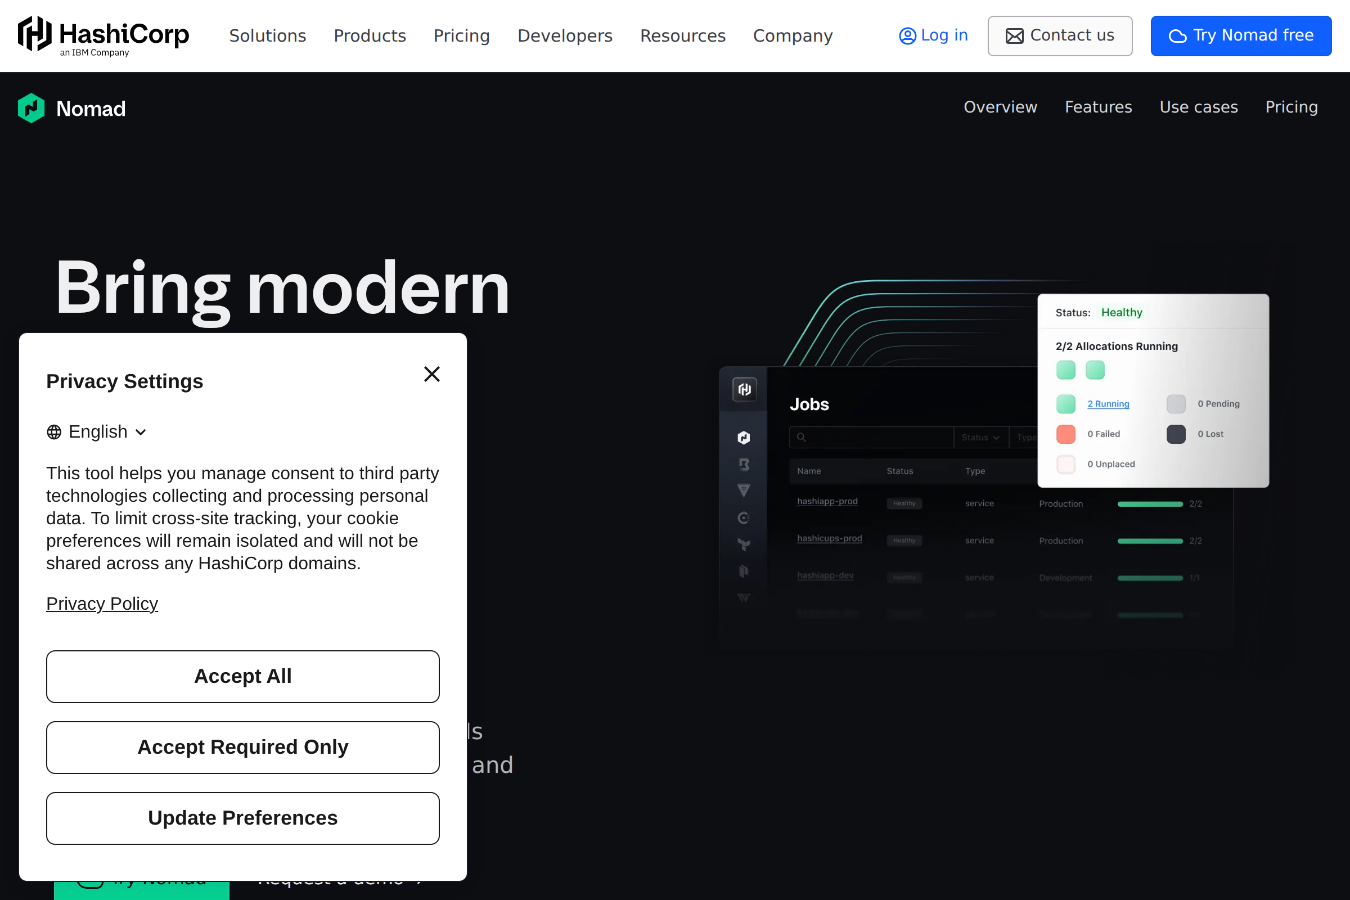Click the Jobs search input field
Image resolution: width=1350 pixels, height=900 pixels.
coord(871,438)
